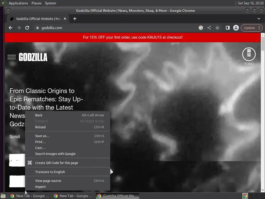265x199 pixels.
Task: Click the clock showing Sat Sep 16, 20:26
Action: [251, 3]
